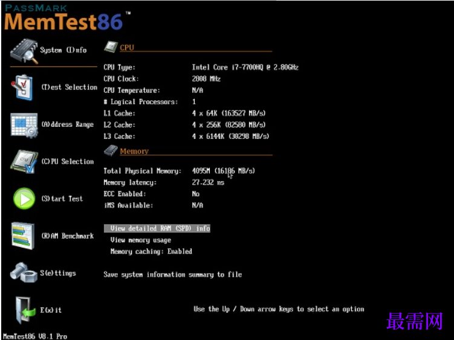The width and height of the screenshot is (454, 340).
Task: Click the iMS Available label
Action: tap(128, 205)
